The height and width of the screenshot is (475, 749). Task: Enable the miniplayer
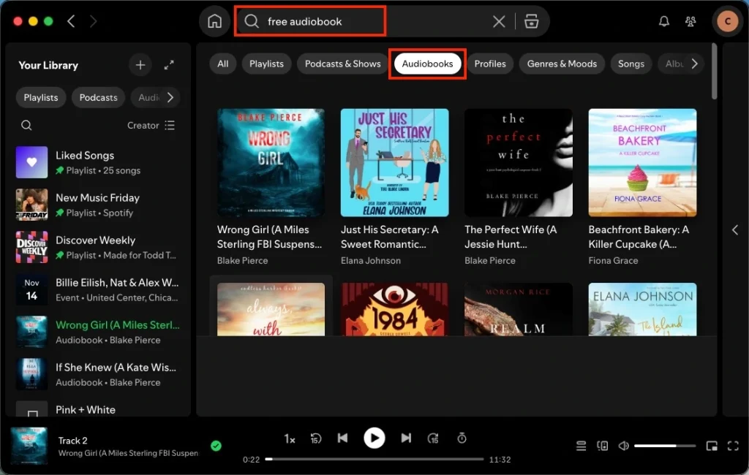[712, 445]
